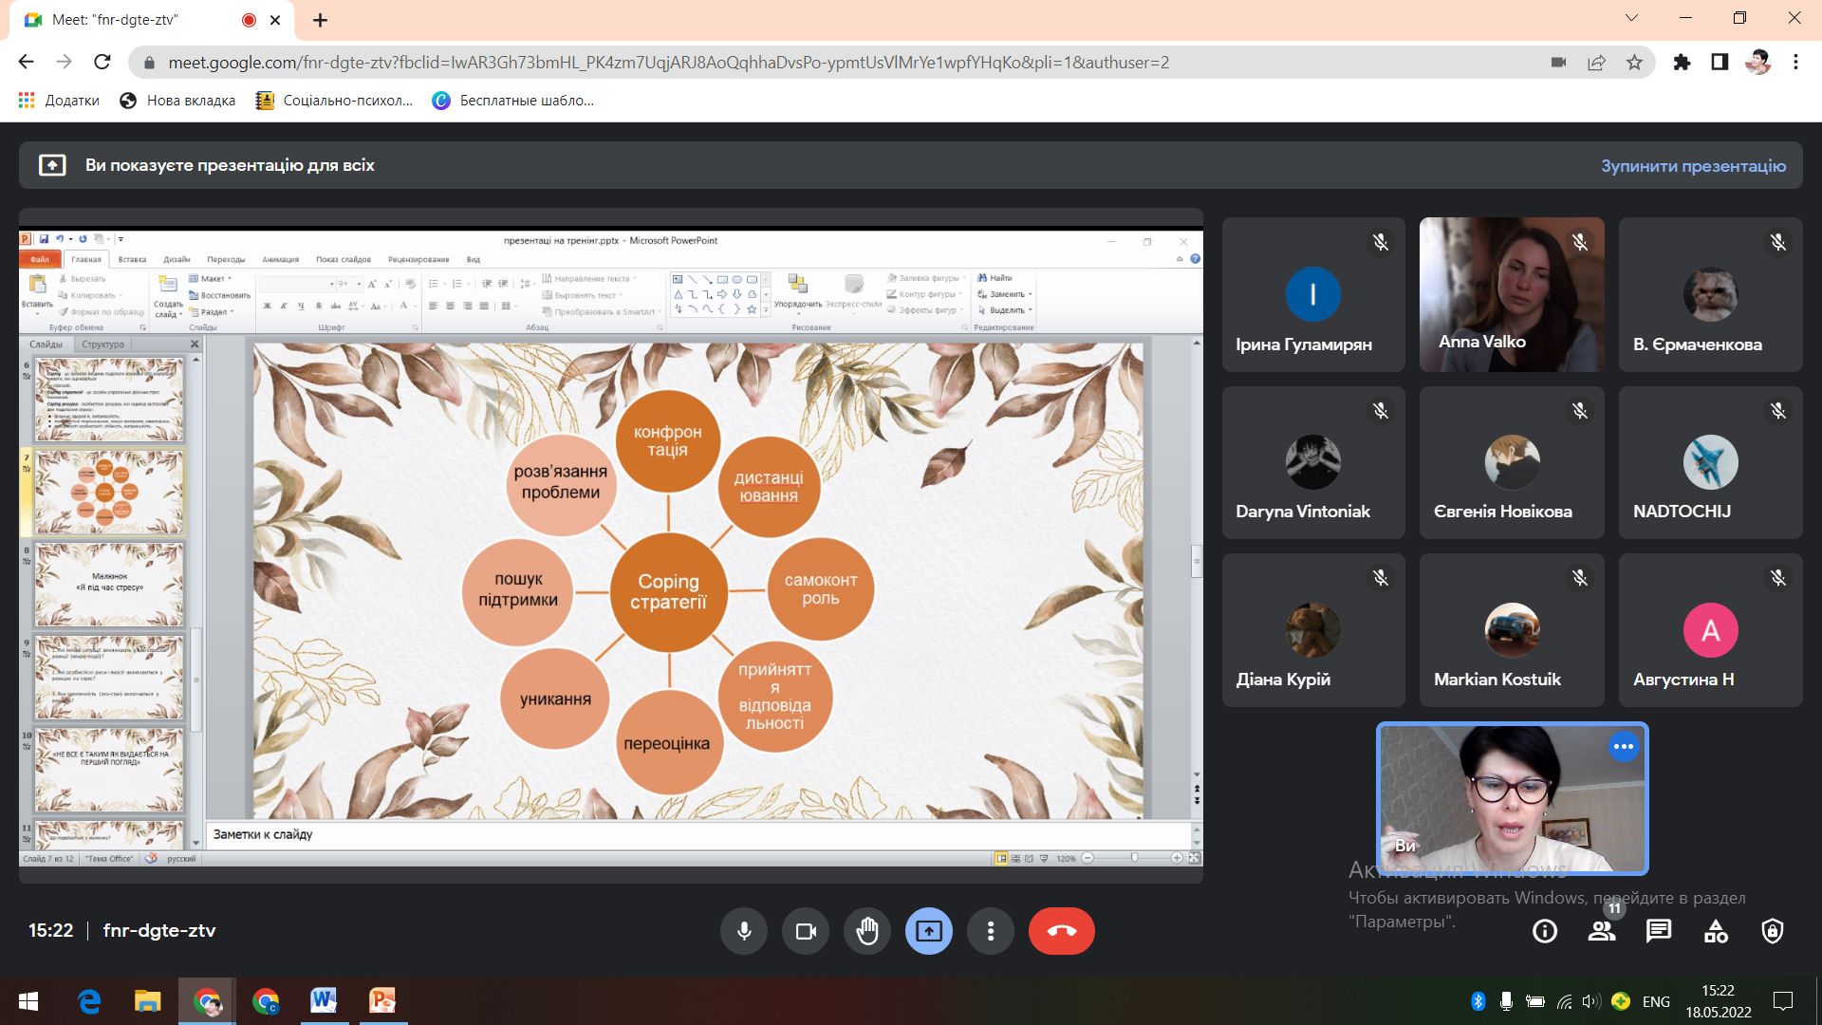Open PowerPoint from the taskbar
Viewport: 1822px width, 1025px height.
382,1000
